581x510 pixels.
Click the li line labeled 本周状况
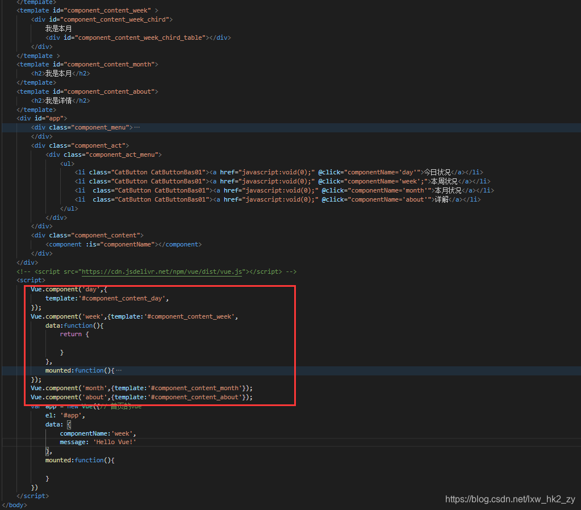pos(283,181)
